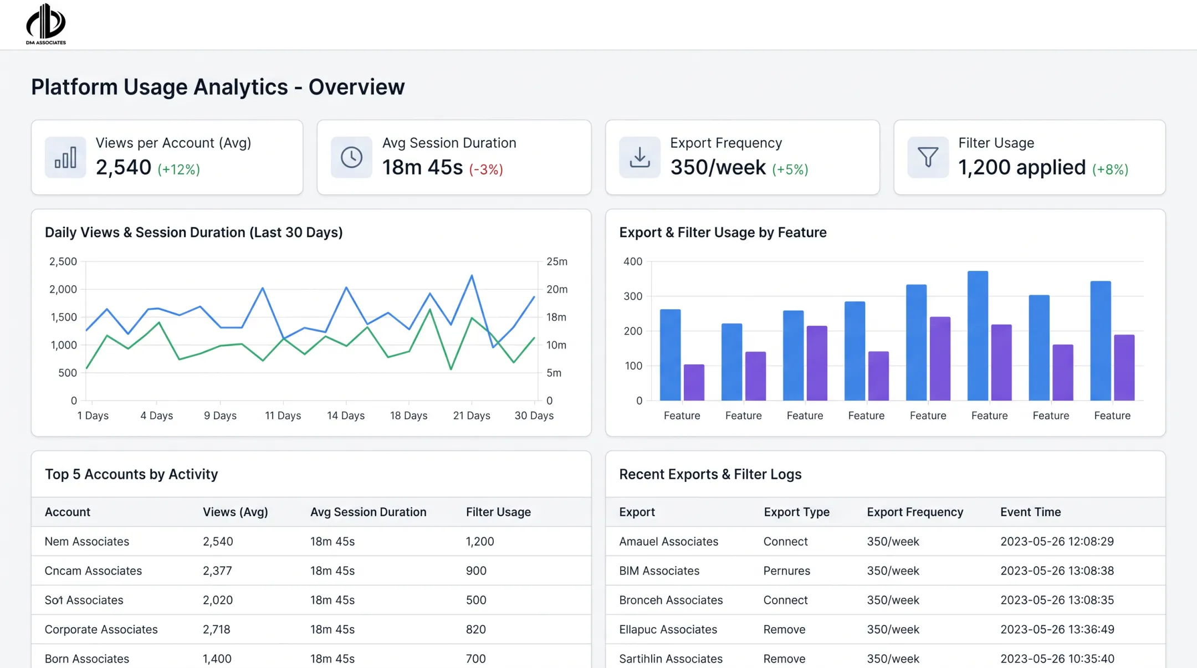Screen dimensions: 1197x668
Task: Select the BIM Associates export row
Action: [x=885, y=571]
